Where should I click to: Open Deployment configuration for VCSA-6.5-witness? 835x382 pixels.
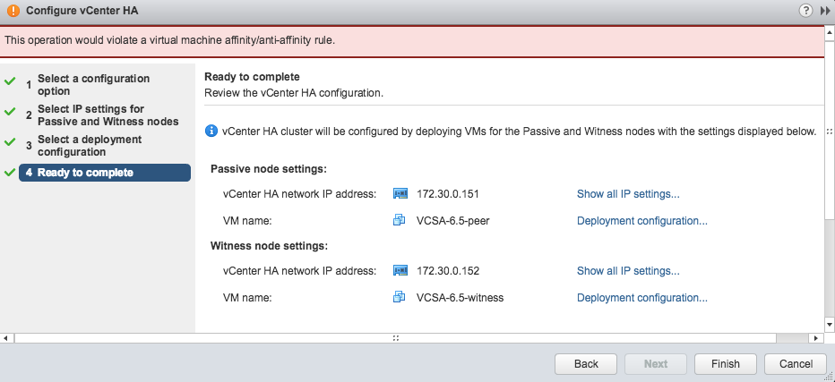(642, 298)
